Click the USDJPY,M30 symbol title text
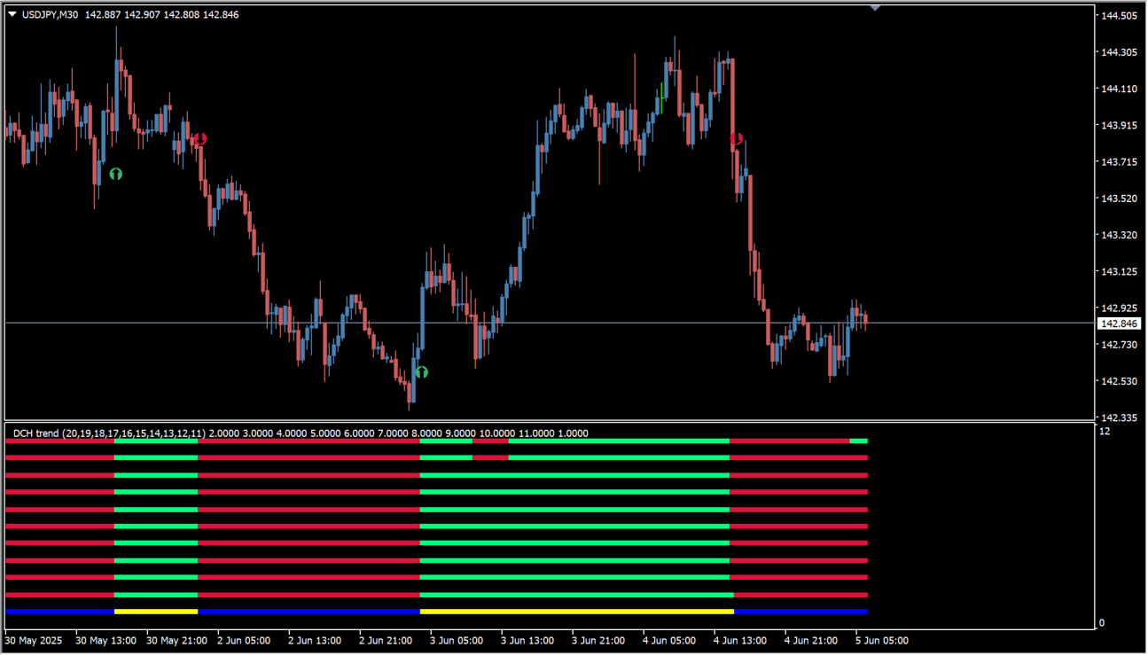The height and width of the screenshot is (655, 1148). click(51, 14)
